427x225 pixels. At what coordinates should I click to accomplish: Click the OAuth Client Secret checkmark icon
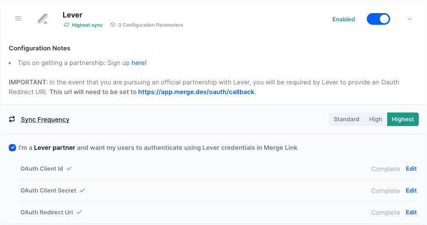pyautogui.click(x=82, y=191)
